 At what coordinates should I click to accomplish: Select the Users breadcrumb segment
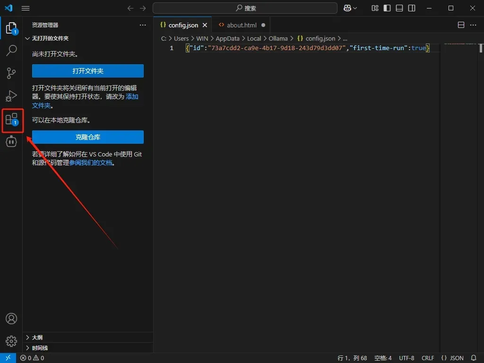coord(181,39)
